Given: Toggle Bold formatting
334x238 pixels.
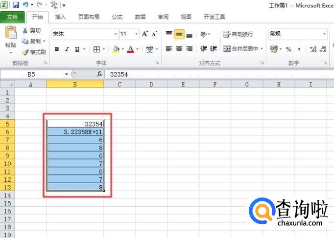Looking at the screenshot, I should click(x=57, y=49).
